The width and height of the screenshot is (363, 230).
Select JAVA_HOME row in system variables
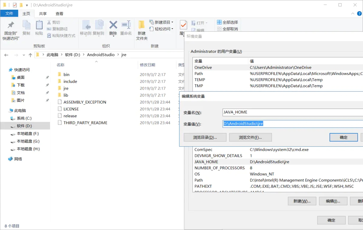tap(278, 162)
